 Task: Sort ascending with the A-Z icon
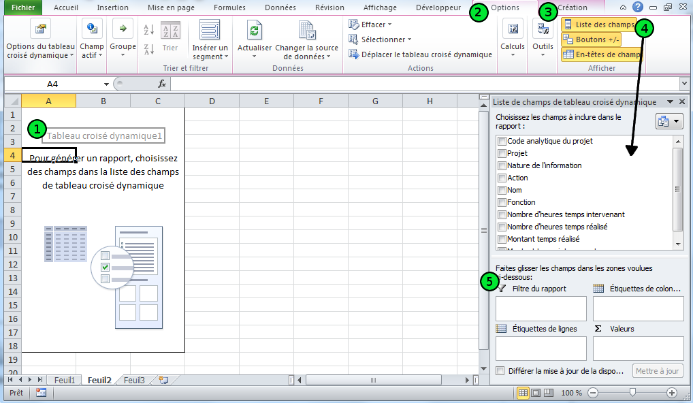148,30
